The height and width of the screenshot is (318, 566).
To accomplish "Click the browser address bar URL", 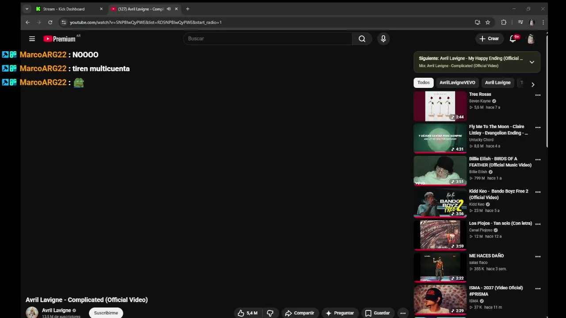I will (x=146, y=22).
